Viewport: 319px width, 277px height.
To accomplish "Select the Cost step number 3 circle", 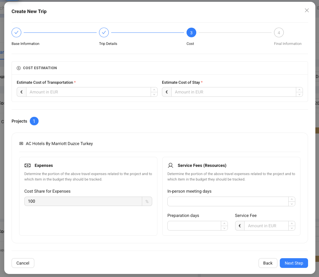I will click(191, 32).
